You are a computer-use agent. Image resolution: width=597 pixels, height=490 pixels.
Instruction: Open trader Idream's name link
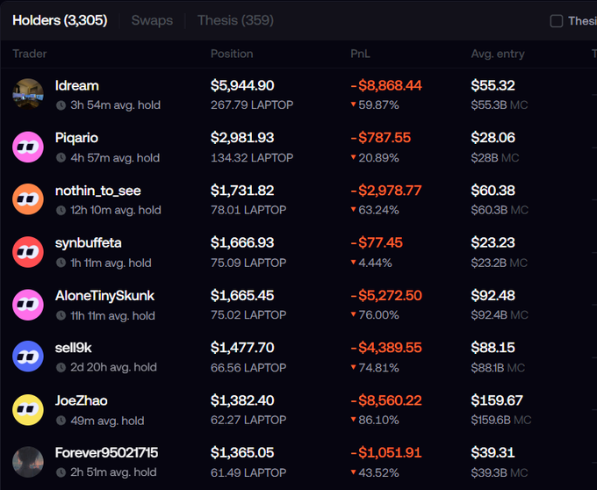(77, 86)
